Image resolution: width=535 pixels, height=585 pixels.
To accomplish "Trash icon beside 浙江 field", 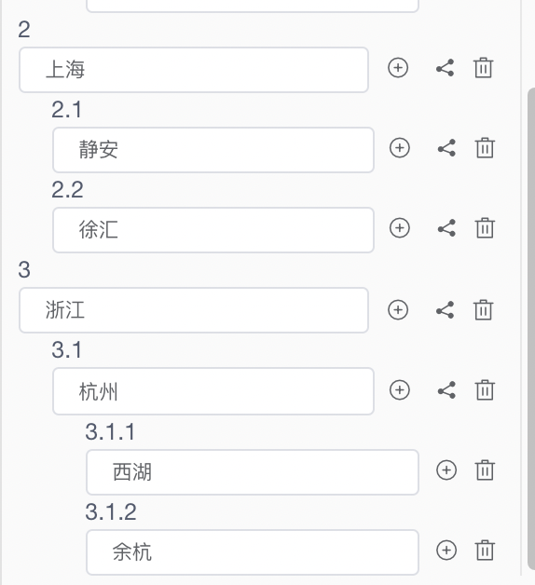I will click(484, 309).
